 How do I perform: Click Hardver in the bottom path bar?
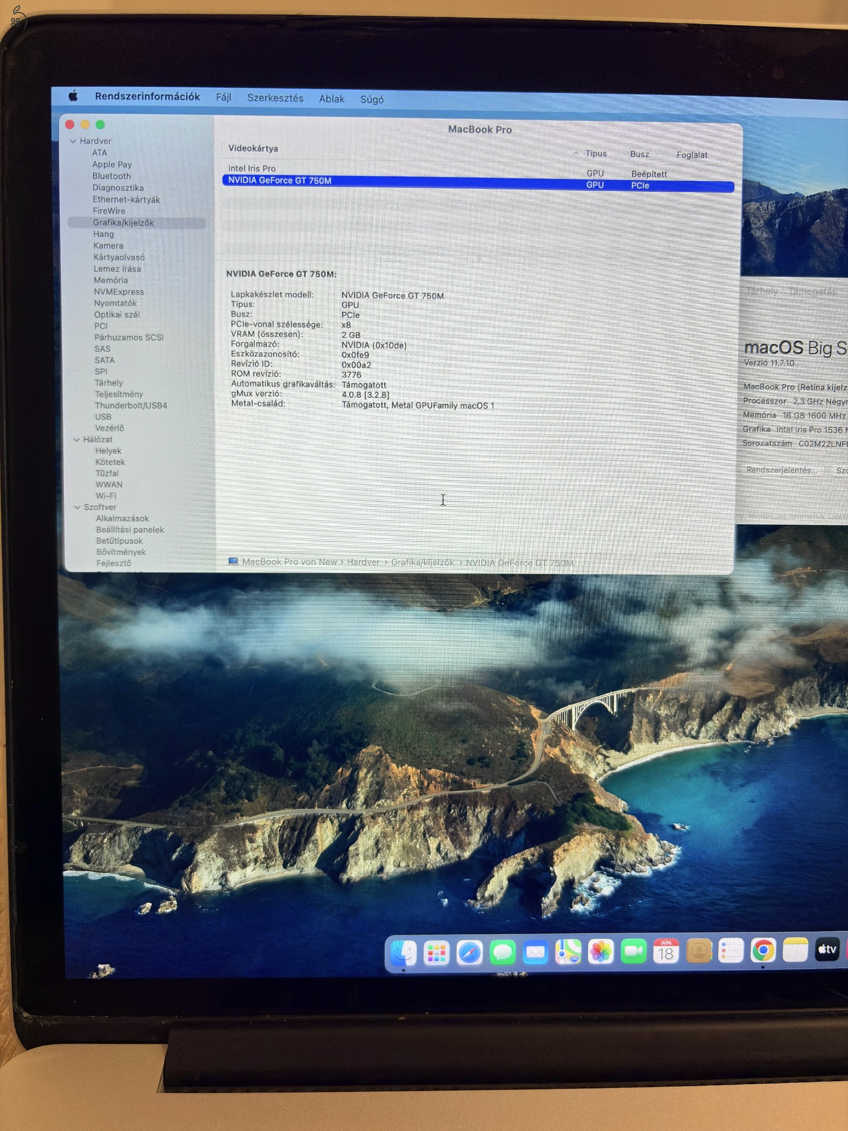tap(363, 562)
